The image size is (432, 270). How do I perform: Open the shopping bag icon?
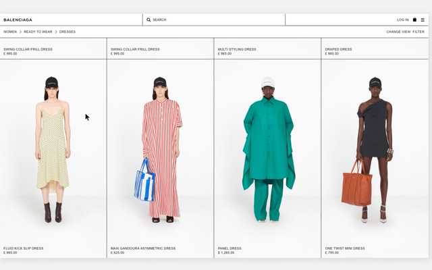tap(414, 20)
